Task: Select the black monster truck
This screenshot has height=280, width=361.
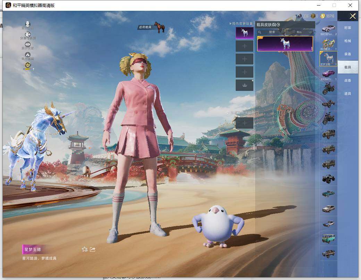Action: tap(328, 179)
